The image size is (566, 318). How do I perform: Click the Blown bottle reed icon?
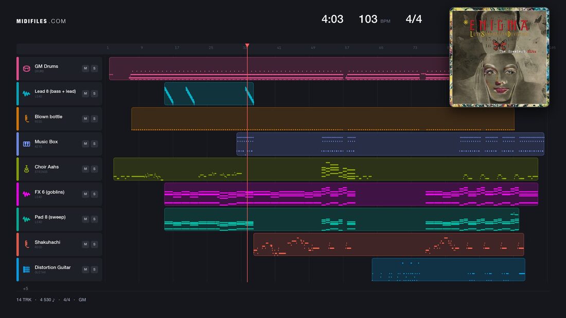pos(26,119)
